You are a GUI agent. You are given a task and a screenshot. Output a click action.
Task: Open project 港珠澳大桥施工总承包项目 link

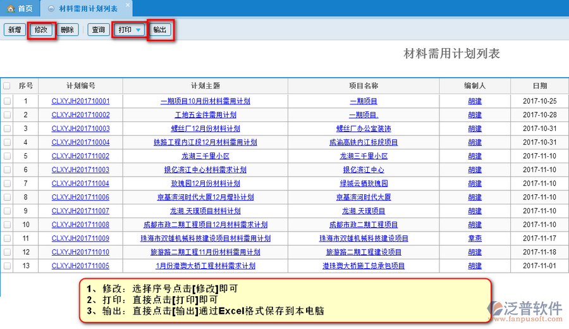coord(364,266)
